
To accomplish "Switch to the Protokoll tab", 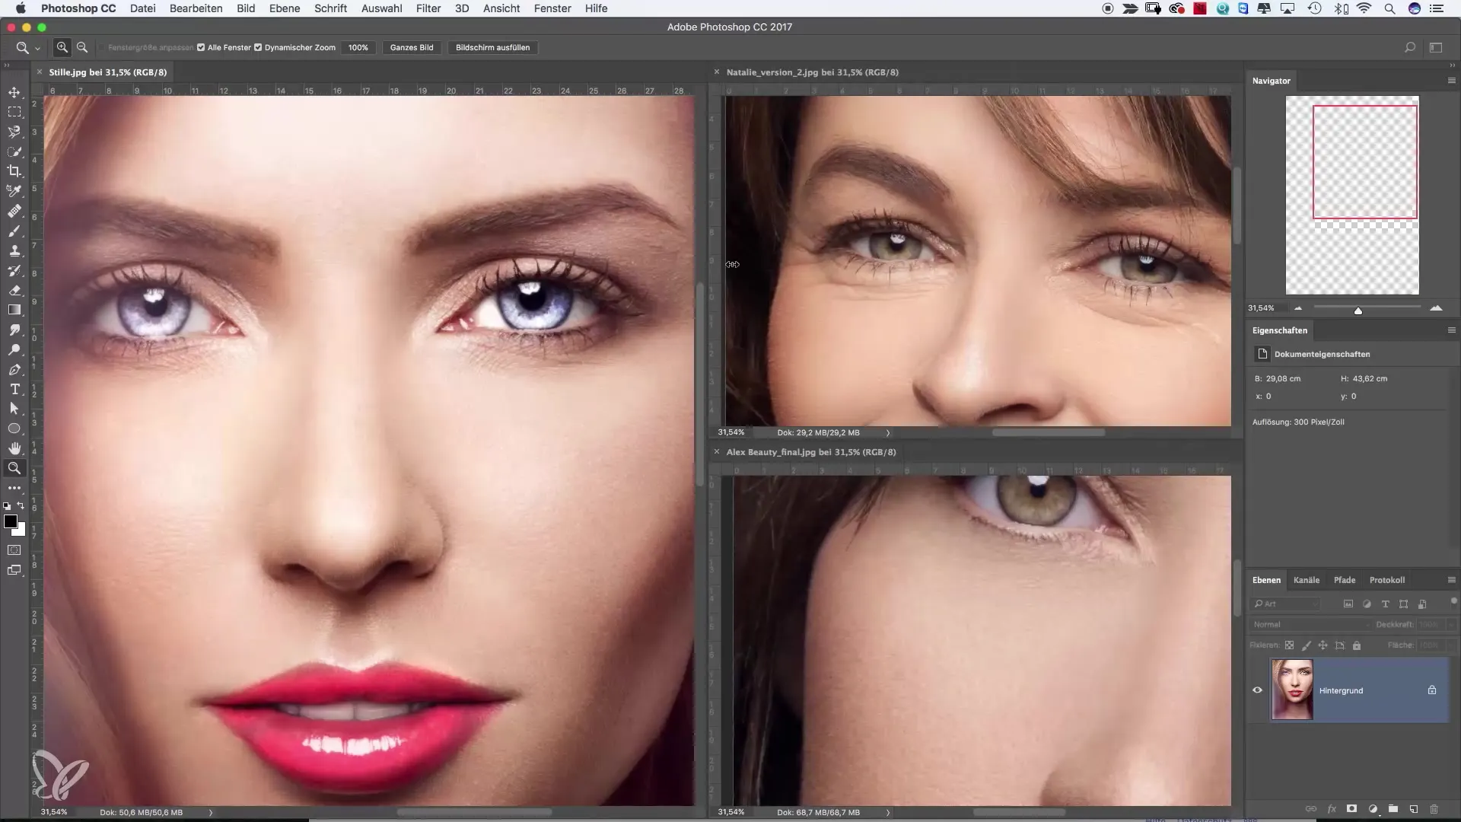I will [x=1387, y=580].
